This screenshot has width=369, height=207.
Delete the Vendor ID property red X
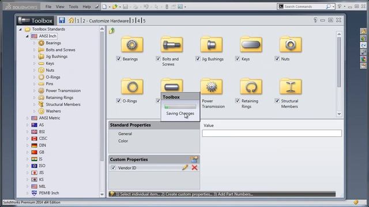tap(194, 167)
